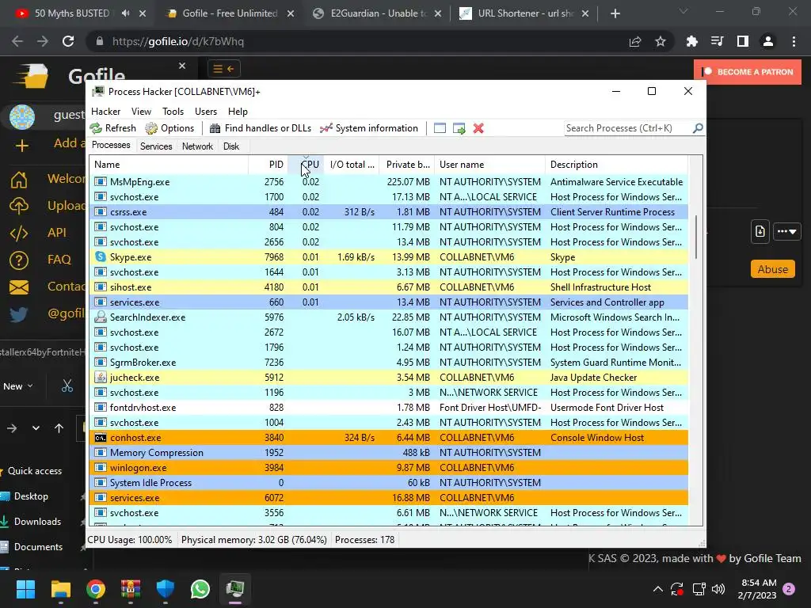Bookmark this page with the star icon
This screenshot has height=608, width=811.
click(x=661, y=41)
